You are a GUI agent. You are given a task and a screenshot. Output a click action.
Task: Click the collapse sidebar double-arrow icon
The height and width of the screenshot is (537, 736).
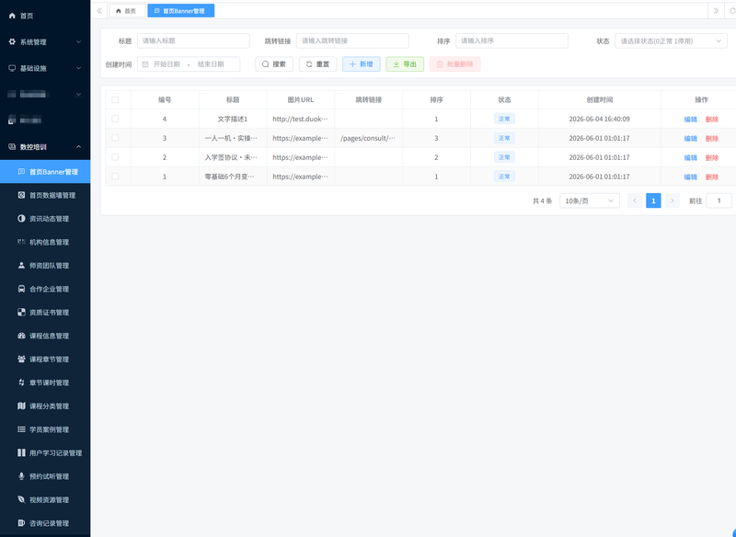(99, 11)
